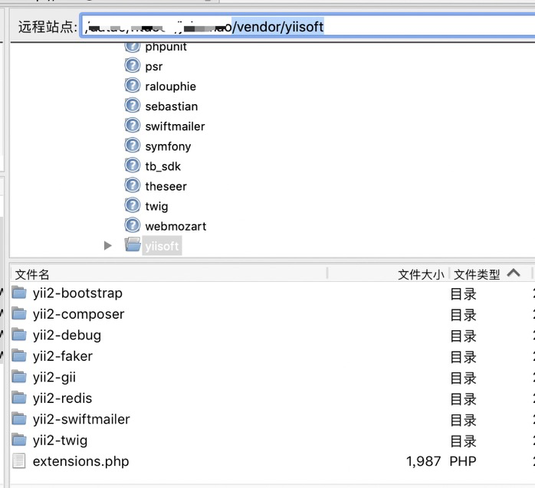Viewport: 535px width, 488px height.
Task: Click the yii2-composer folder icon
Action: [19, 313]
